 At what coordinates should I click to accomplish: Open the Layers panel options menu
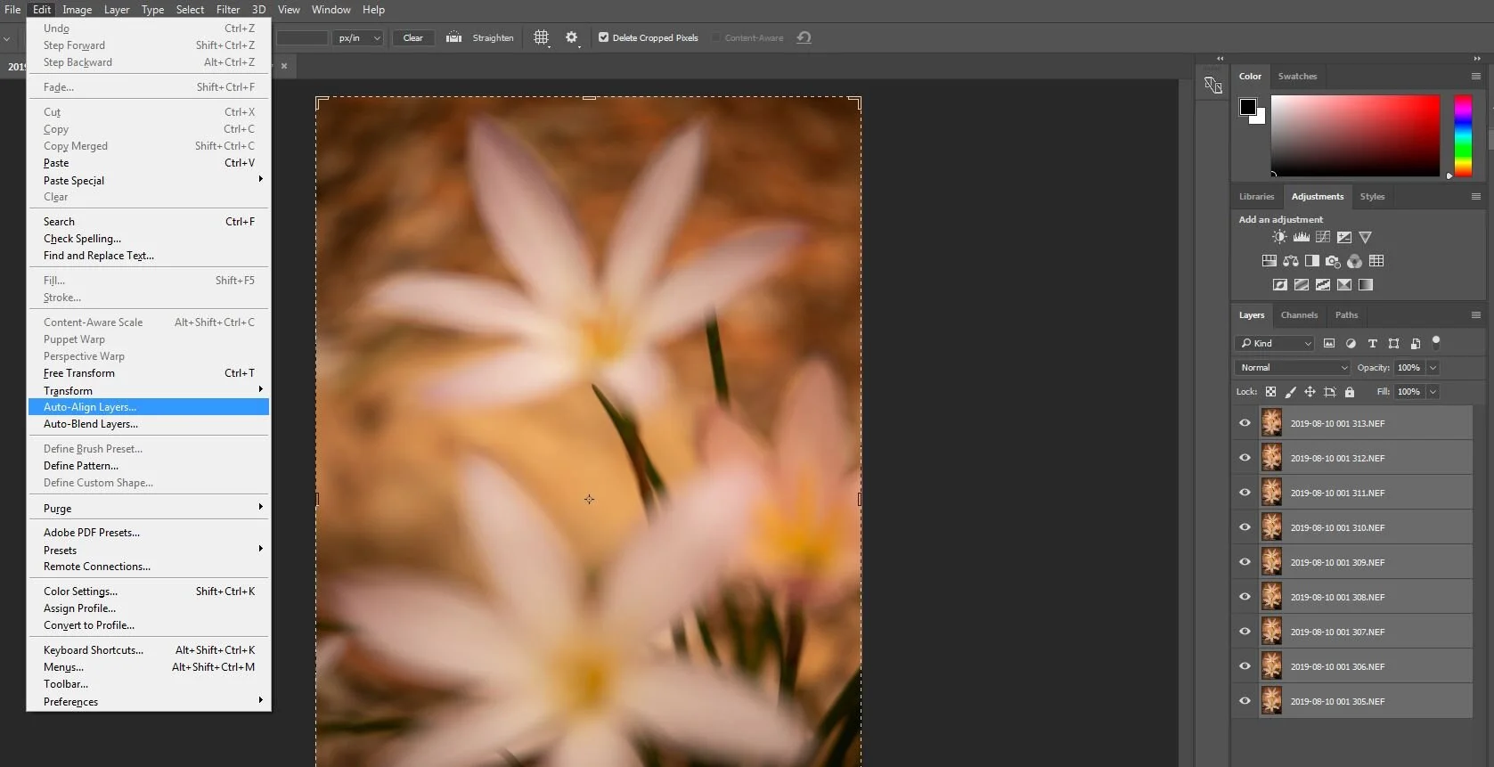1475,315
